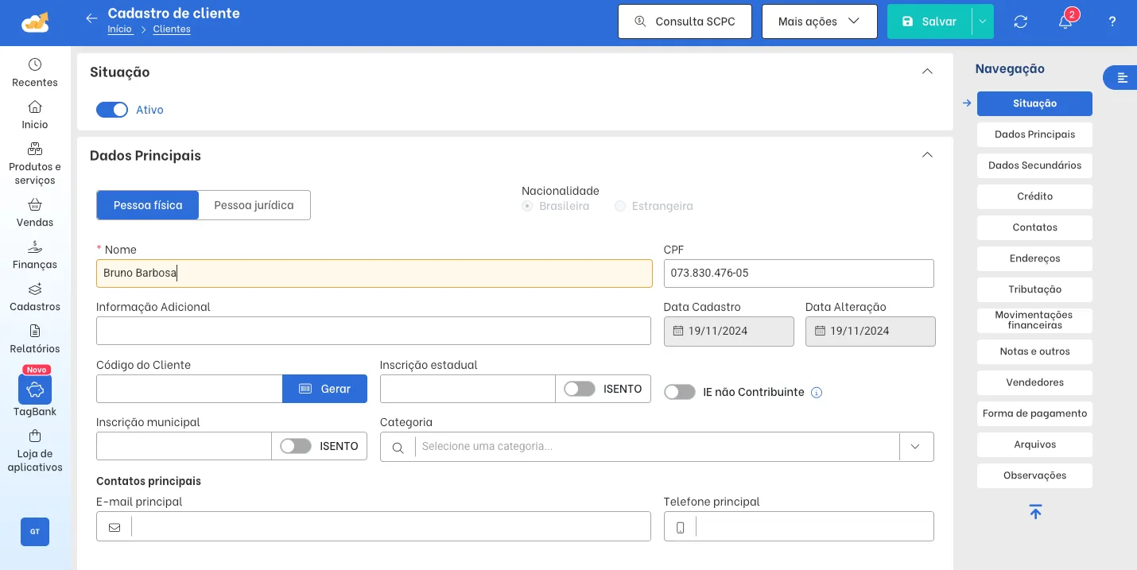Open the Mais ações dropdown
The height and width of the screenshot is (570, 1137).
click(x=820, y=21)
